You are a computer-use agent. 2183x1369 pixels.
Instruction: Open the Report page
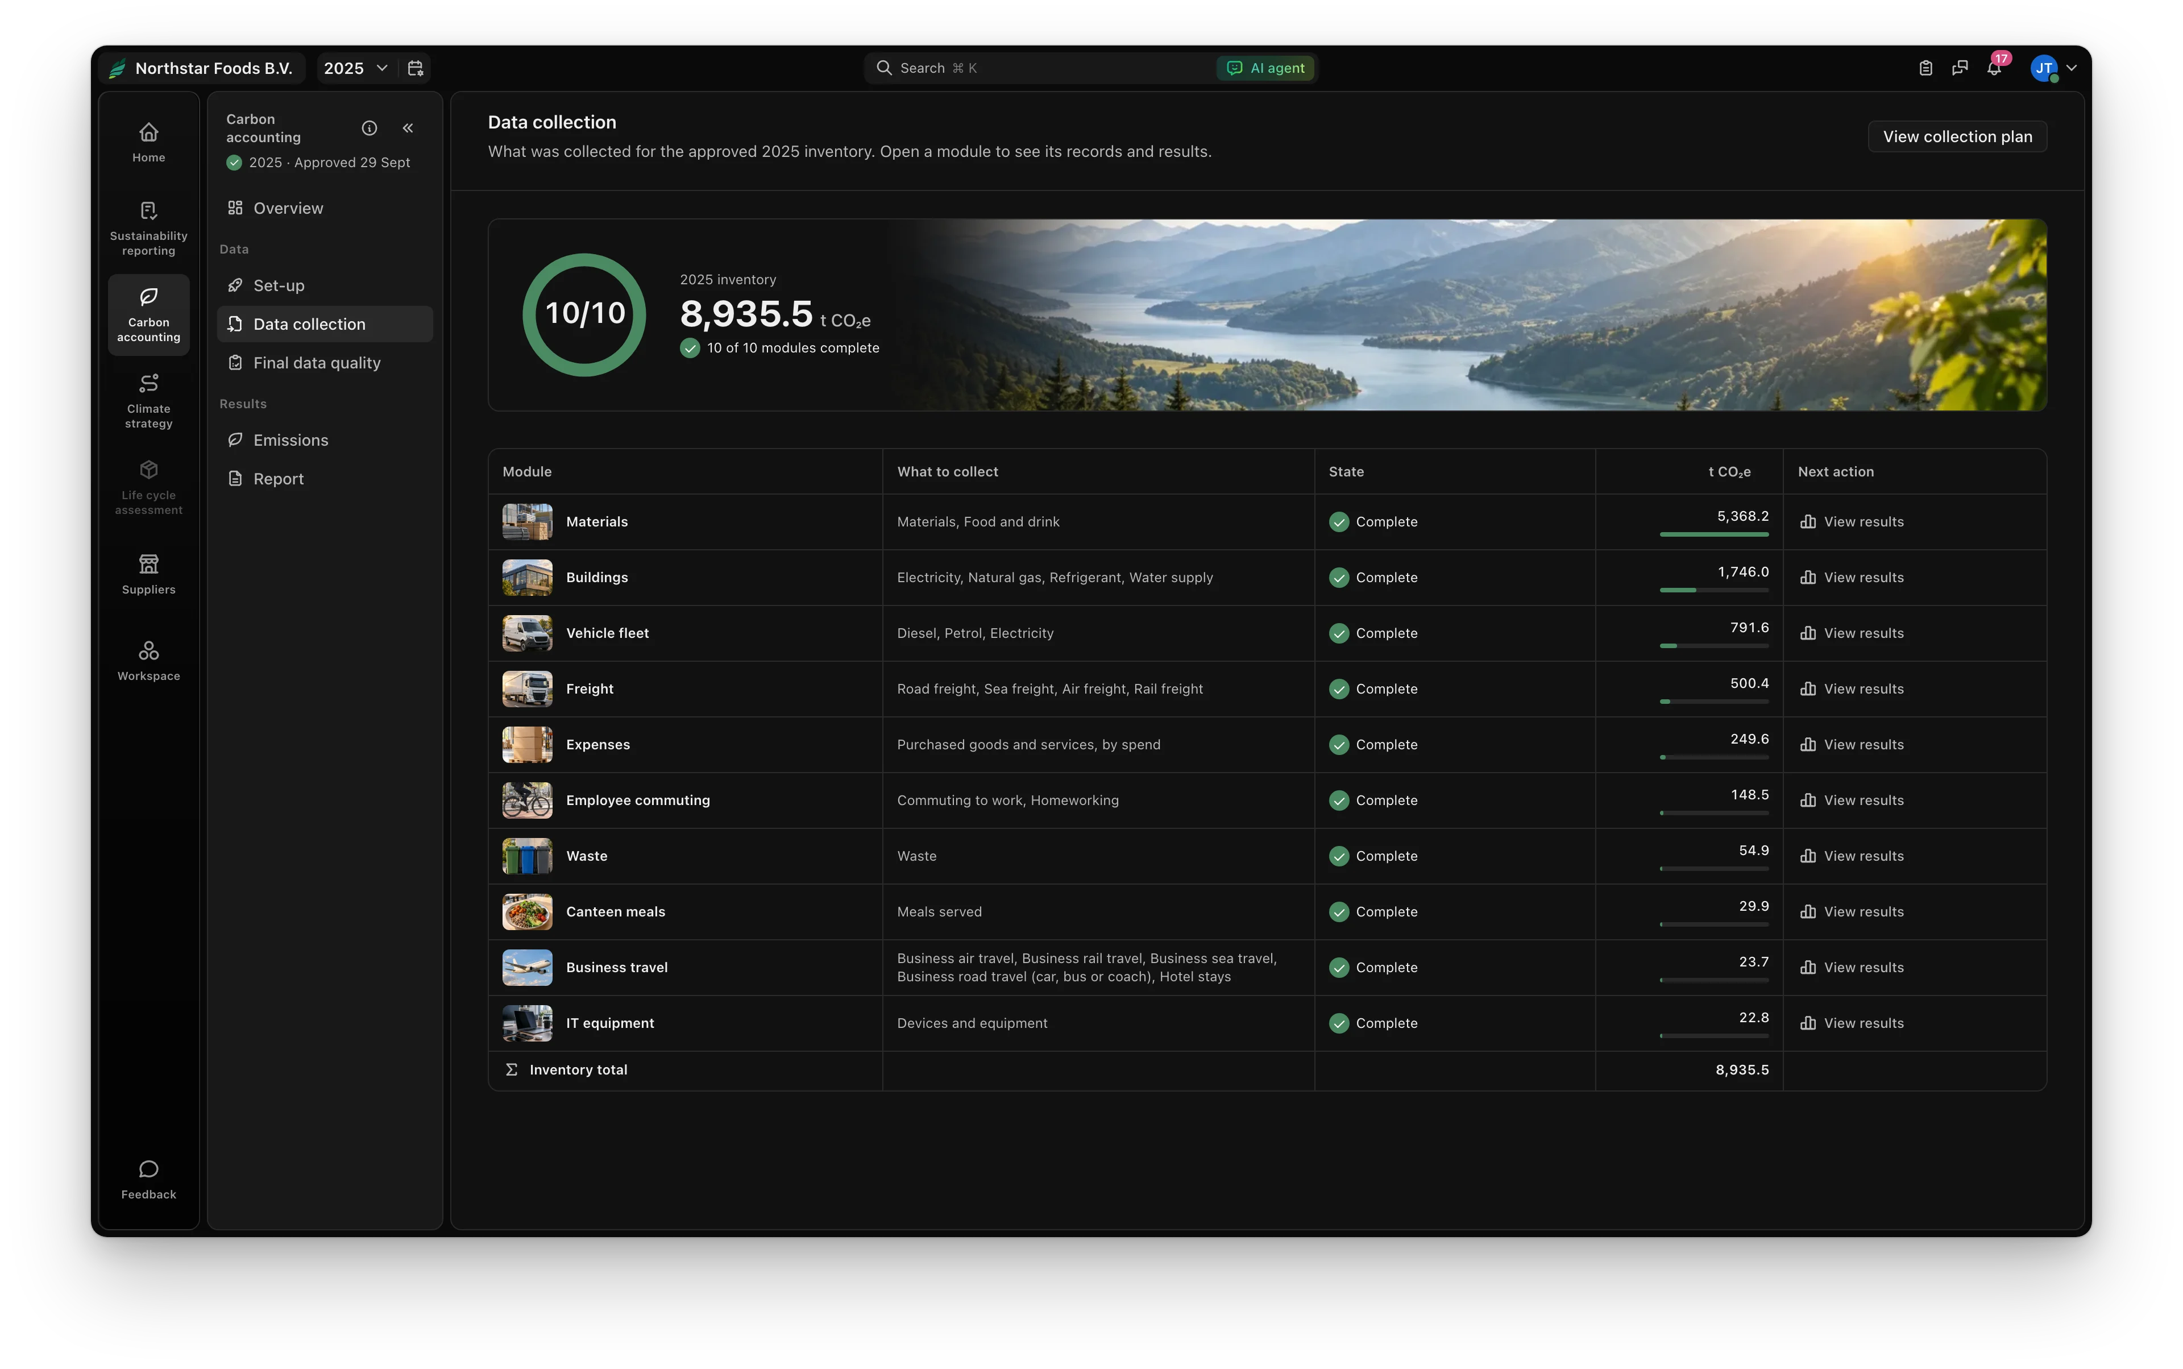click(x=324, y=479)
